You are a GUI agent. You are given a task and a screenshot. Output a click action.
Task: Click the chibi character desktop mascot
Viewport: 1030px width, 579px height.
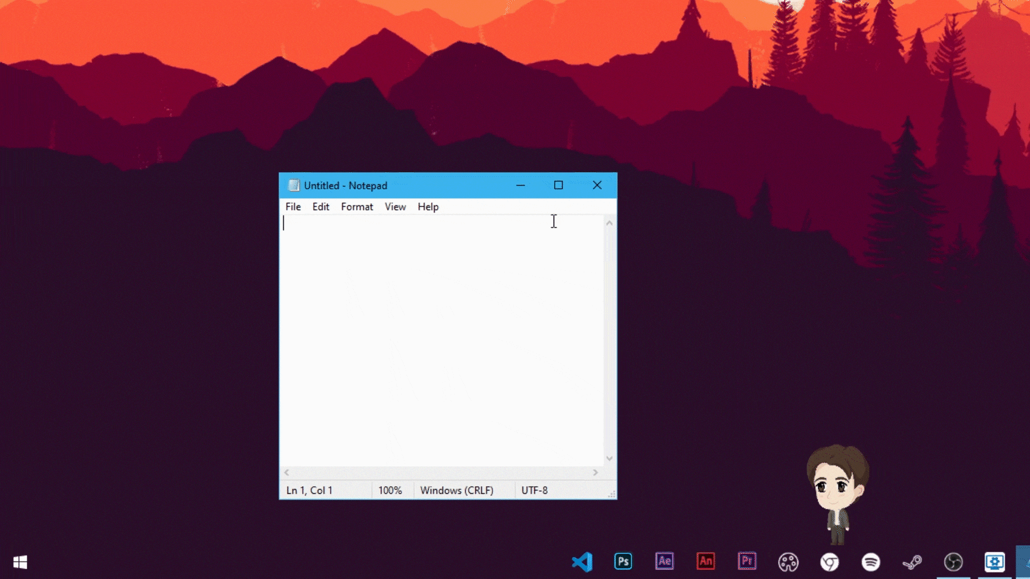(x=837, y=494)
